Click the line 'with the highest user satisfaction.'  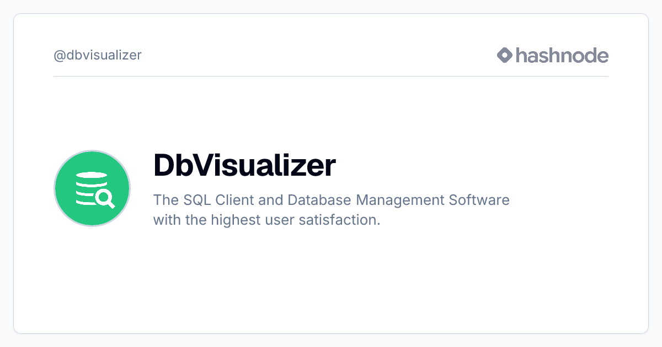pos(267,220)
